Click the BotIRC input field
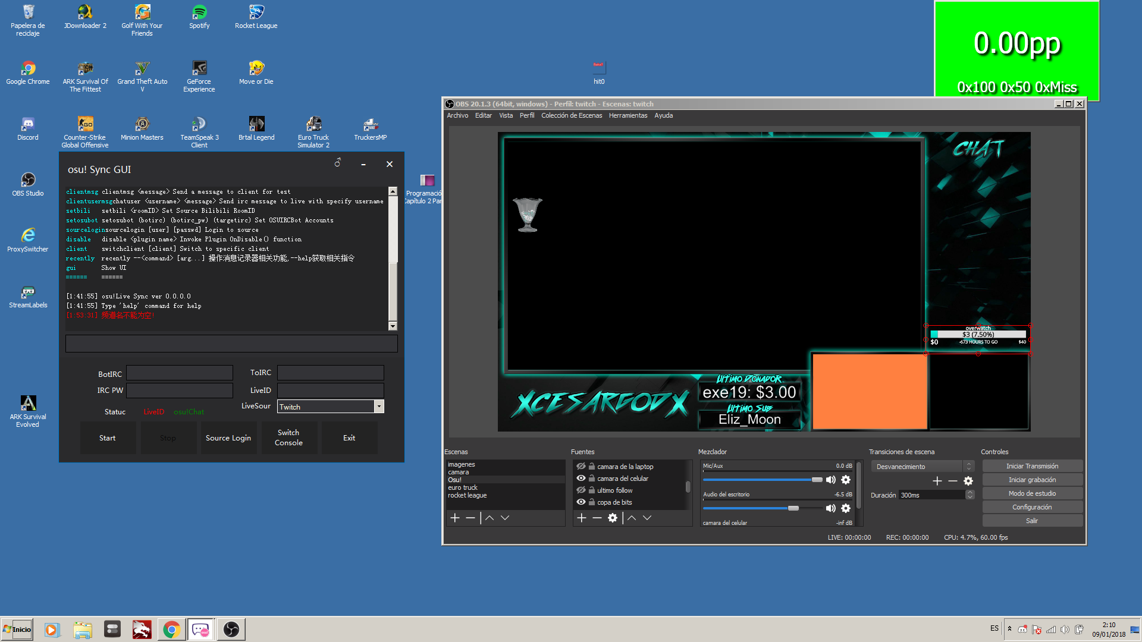Screen dimensions: 1142x642 tap(180, 373)
